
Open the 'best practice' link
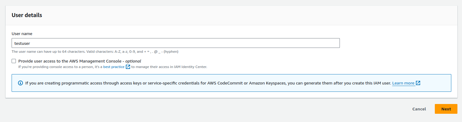click(x=114, y=67)
